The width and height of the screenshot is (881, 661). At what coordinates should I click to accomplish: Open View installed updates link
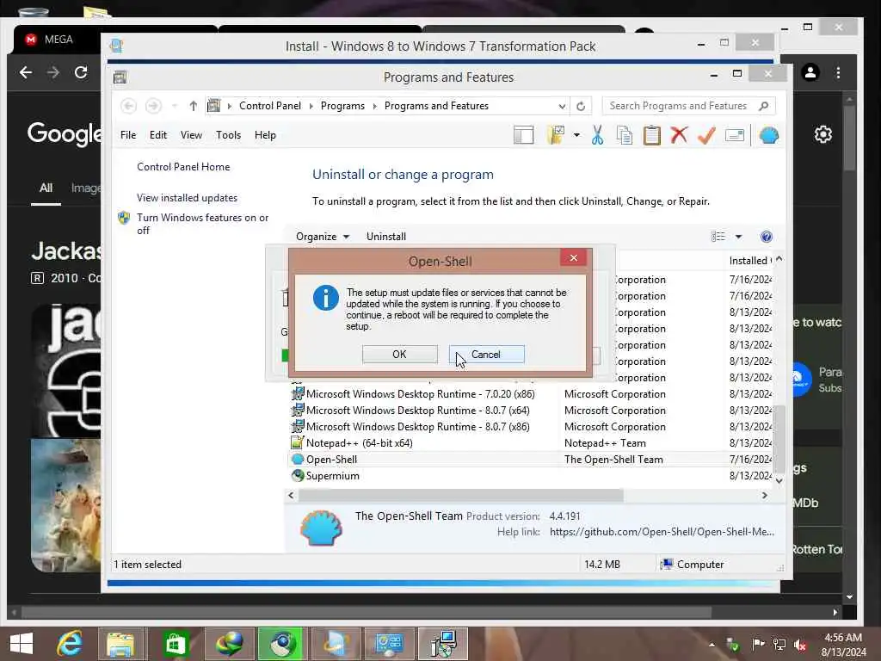pyautogui.click(x=187, y=198)
